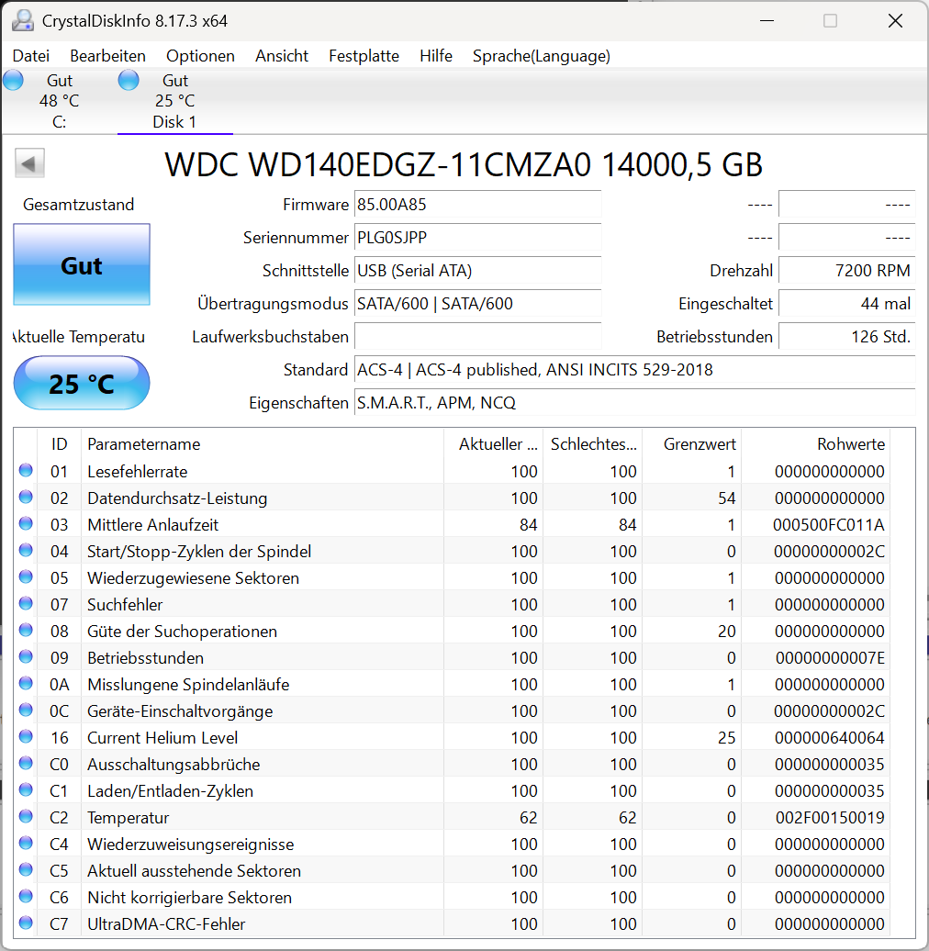This screenshot has height=951, width=929.
Task: Close the CrystalDiskInfo window
Action: (x=895, y=20)
